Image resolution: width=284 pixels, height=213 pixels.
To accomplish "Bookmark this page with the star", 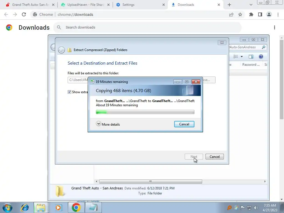I will click(240, 14).
